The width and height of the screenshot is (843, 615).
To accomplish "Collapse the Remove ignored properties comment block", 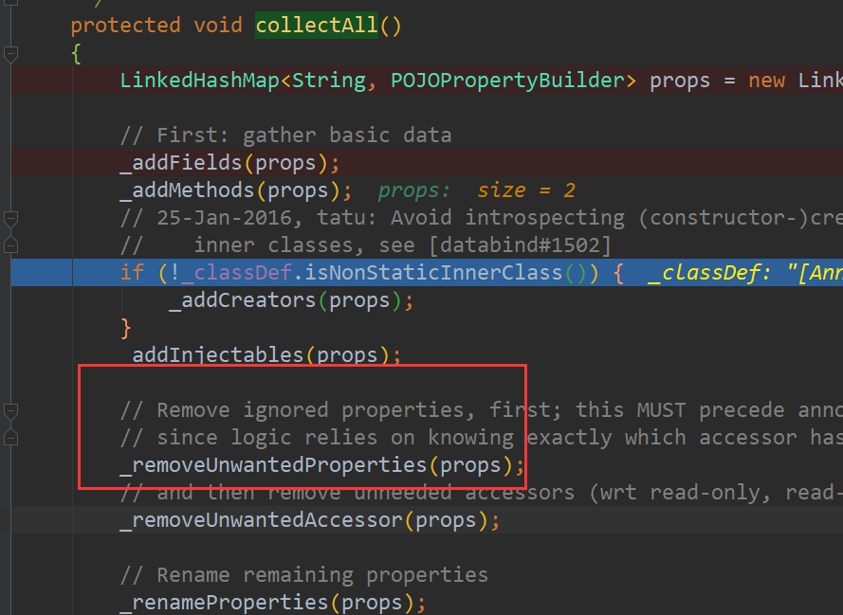I will click(x=11, y=410).
